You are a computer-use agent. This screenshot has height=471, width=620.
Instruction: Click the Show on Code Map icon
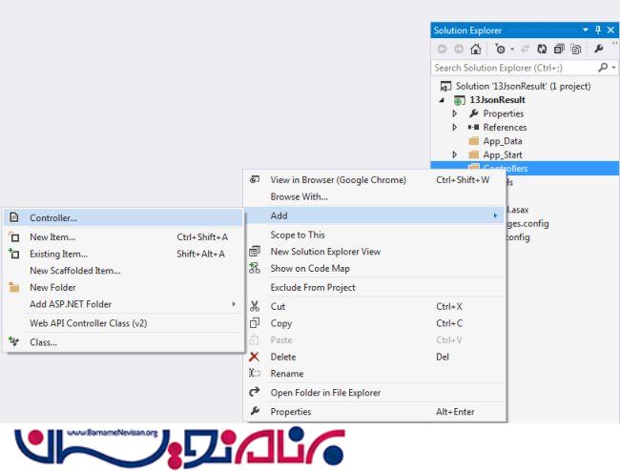[x=255, y=268]
